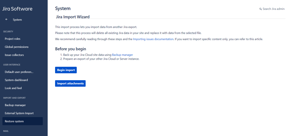288x136 pixels.
Task: Click the MAIL section heading
Action: click(x=6, y=131)
